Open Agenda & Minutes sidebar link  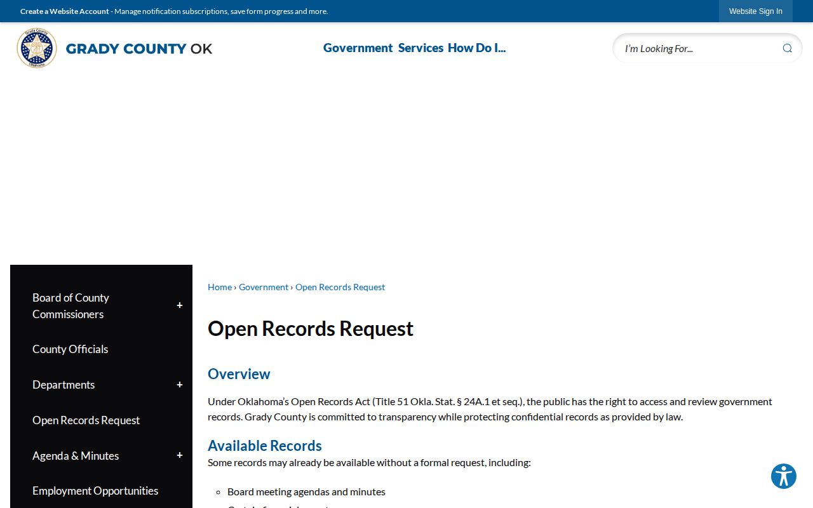point(76,456)
